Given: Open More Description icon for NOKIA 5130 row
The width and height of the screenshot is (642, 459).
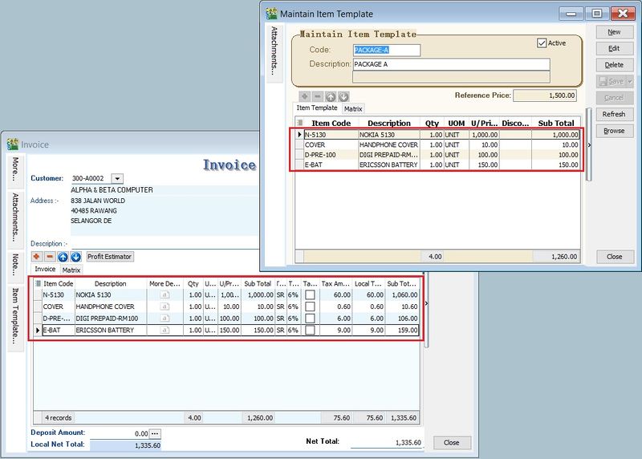Looking at the screenshot, I should click(165, 295).
